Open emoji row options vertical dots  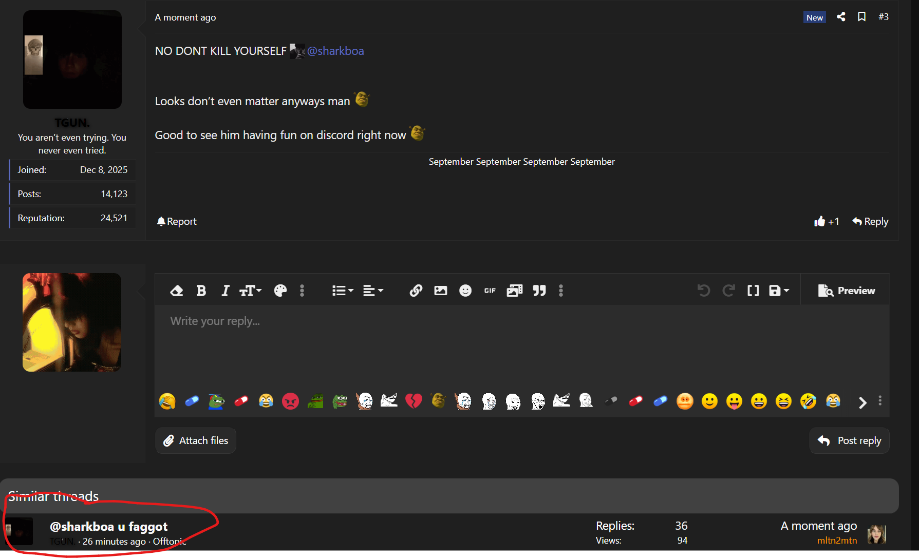880,400
